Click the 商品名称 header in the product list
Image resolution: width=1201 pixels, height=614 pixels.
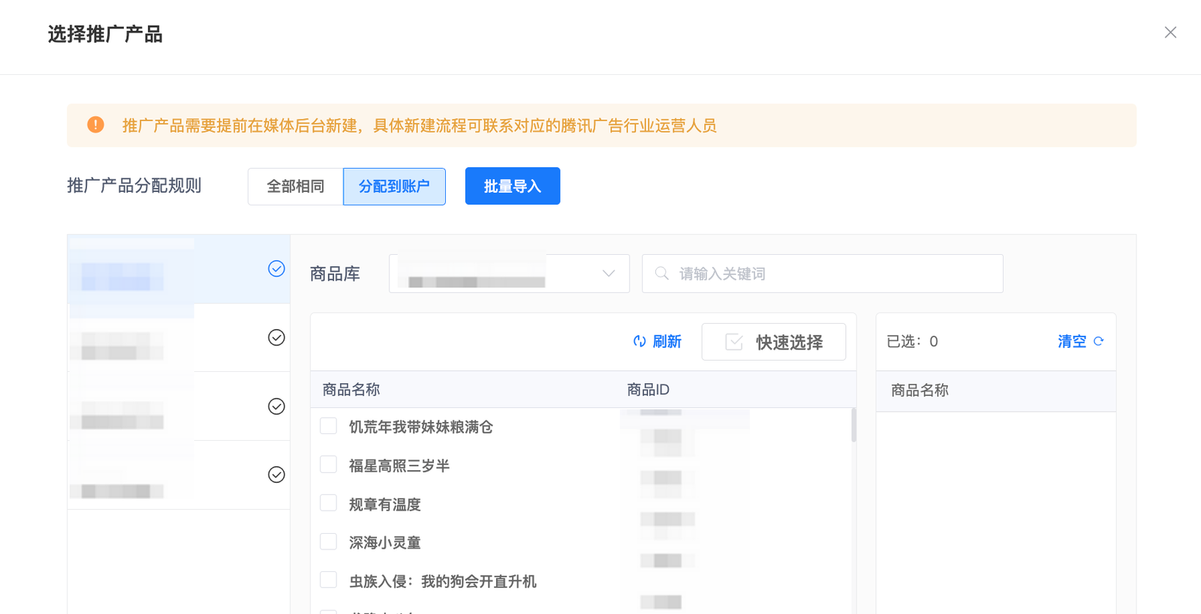coord(351,390)
